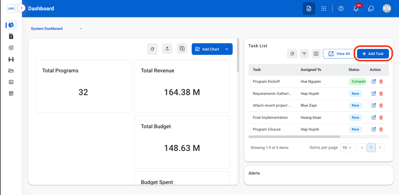The image size is (399, 195).
Task: Click the download icon in the header
Action: (309, 9)
